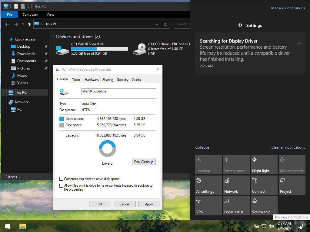Viewport: 310px width, 232px height.
Task: Click the drive label field Win10 SuperLite
Action: (118, 92)
